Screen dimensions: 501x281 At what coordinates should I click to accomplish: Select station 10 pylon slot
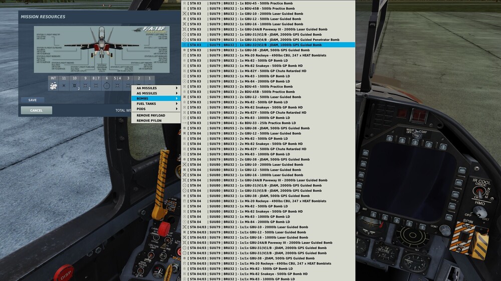click(75, 85)
